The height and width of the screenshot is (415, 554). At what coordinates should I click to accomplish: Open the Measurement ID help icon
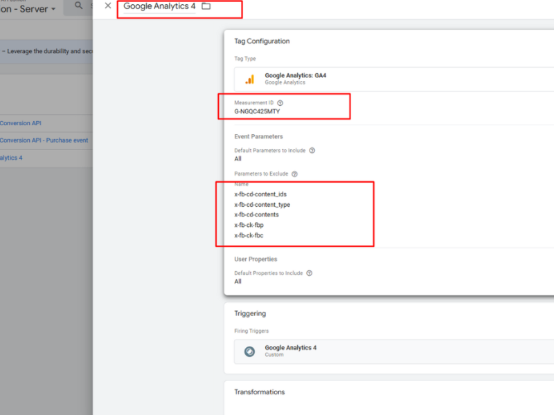[x=280, y=103]
